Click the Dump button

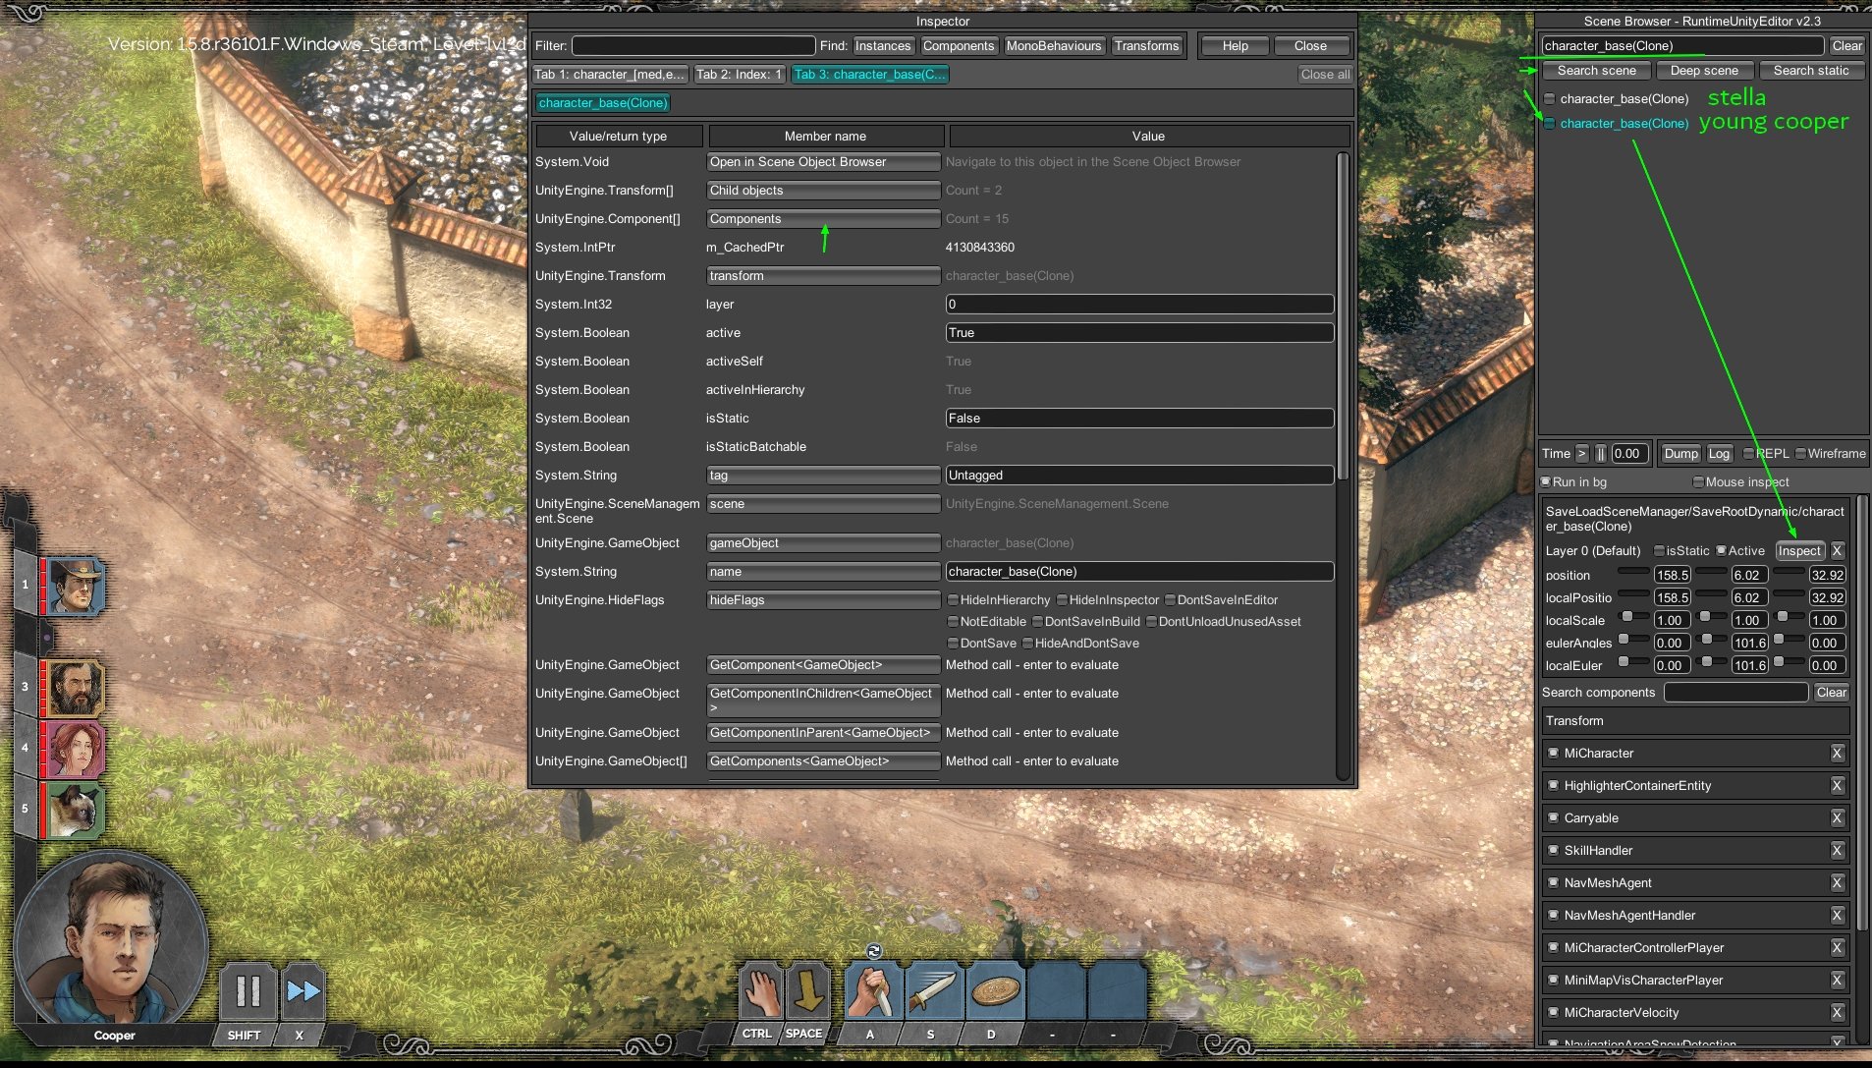pyautogui.click(x=1680, y=454)
